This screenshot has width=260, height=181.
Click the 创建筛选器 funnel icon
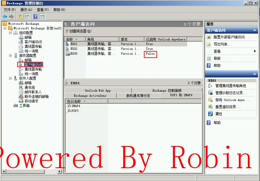(67, 31)
